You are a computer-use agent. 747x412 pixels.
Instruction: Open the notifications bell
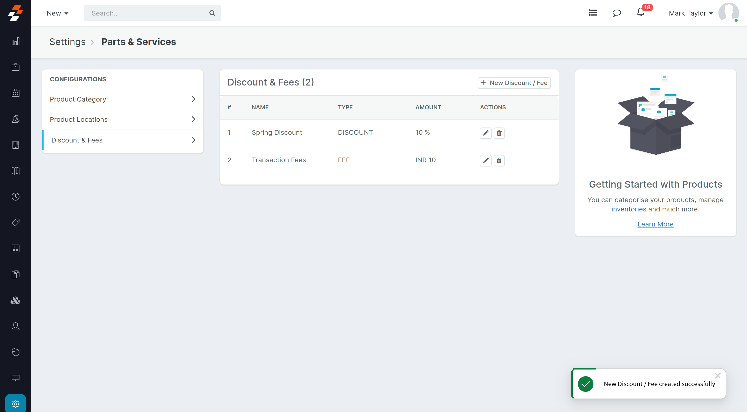[x=641, y=13]
